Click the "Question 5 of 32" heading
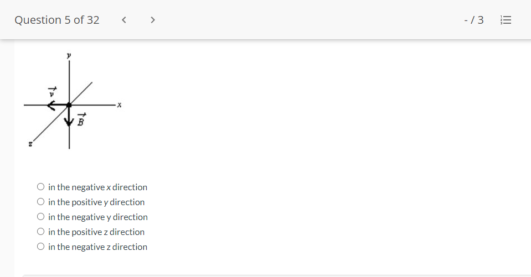 click(57, 20)
